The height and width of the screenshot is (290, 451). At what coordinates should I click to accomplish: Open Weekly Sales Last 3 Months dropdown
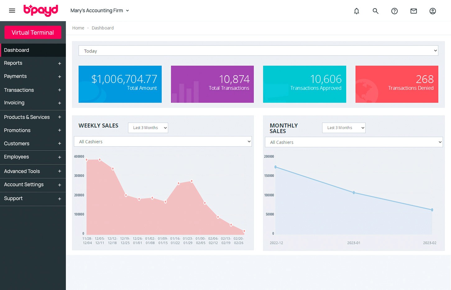point(148,128)
